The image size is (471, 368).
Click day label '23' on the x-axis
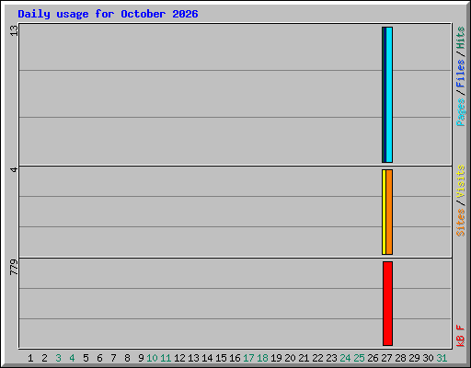click(331, 358)
